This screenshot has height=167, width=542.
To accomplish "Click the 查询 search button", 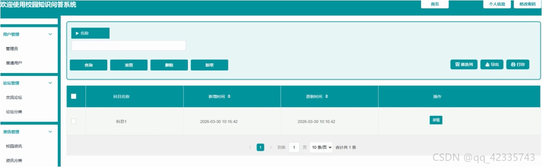I will [89, 65].
